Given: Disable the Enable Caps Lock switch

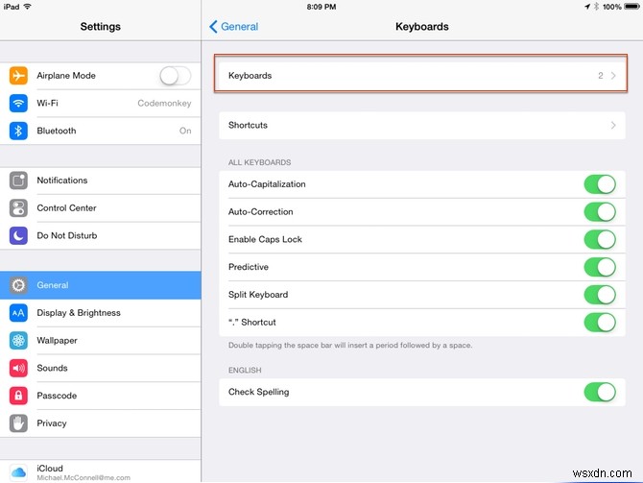Looking at the screenshot, I should click(600, 239).
